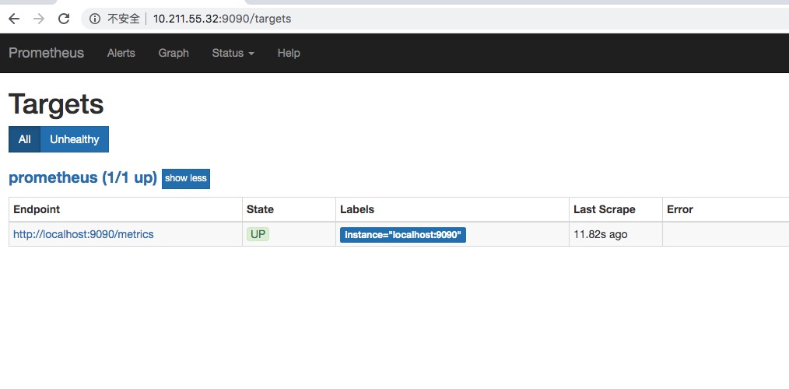Filter targets by Unhealthy
This screenshot has width=789, height=389.
tap(75, 139)
